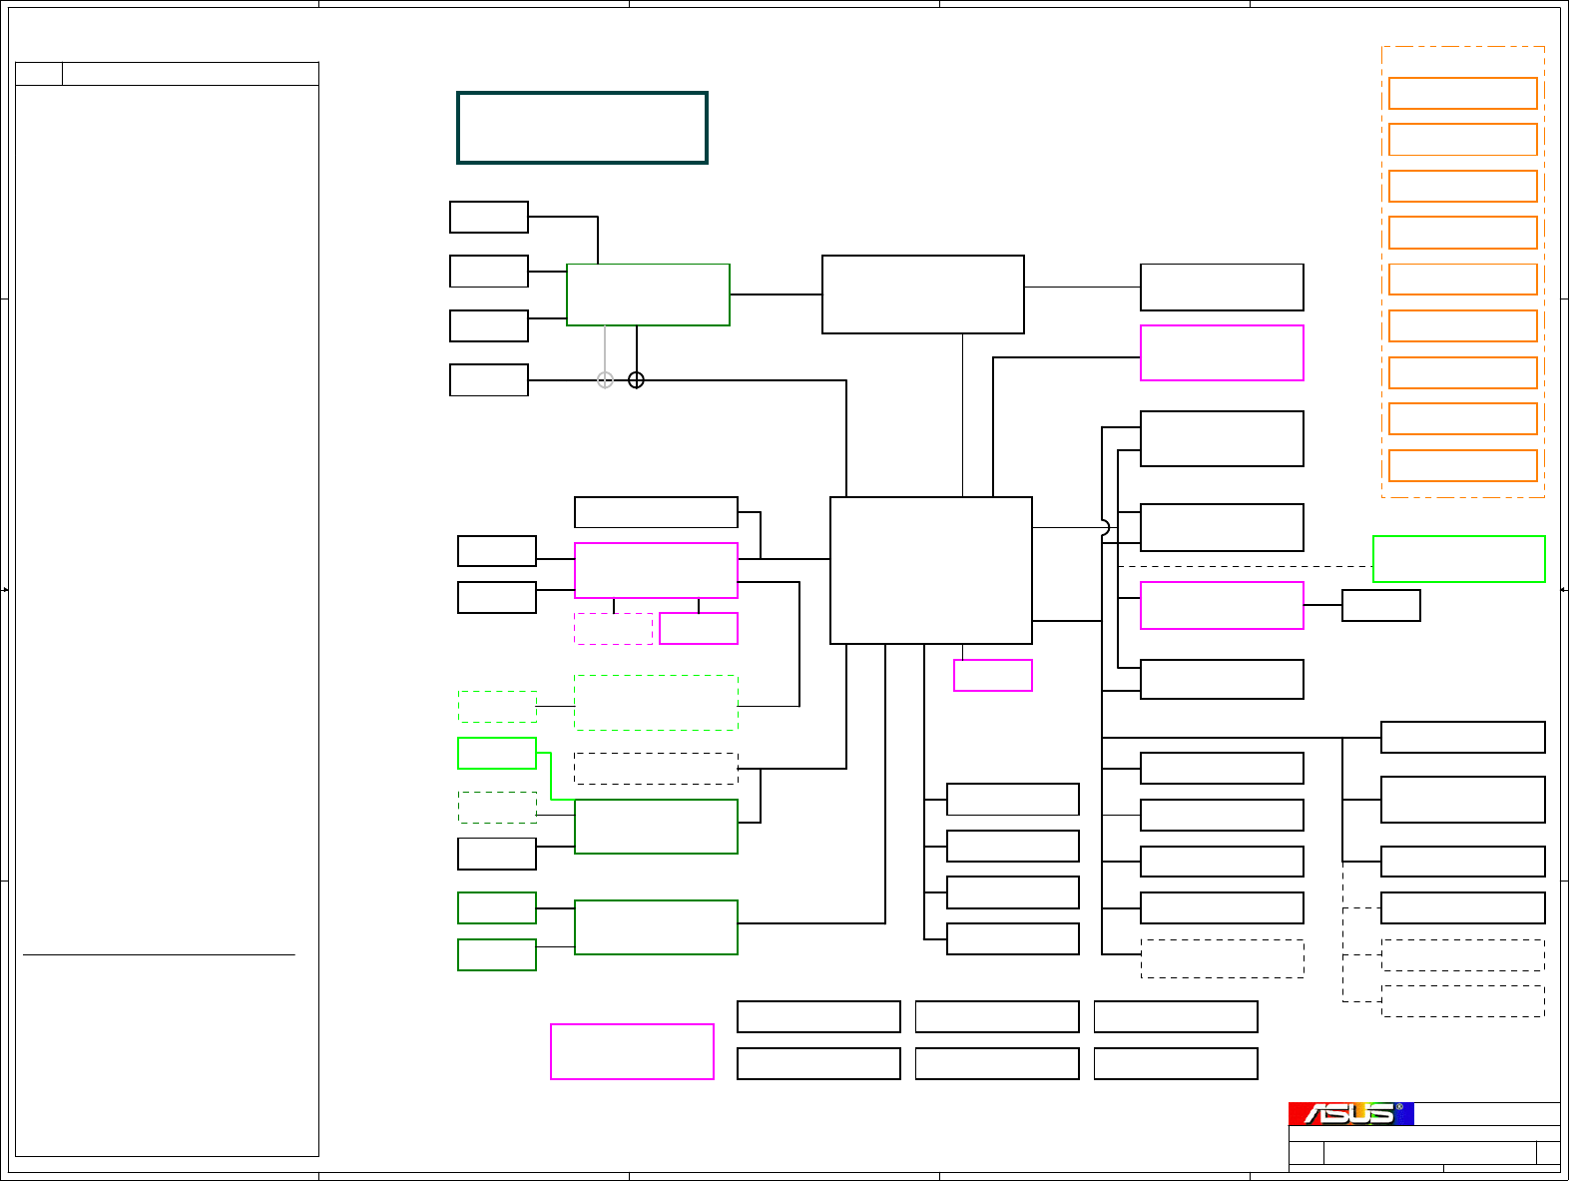Select the unconnected magenta box near the bottom
This screenshot has width=1569, height=1181.
(x=633, y=1052)
